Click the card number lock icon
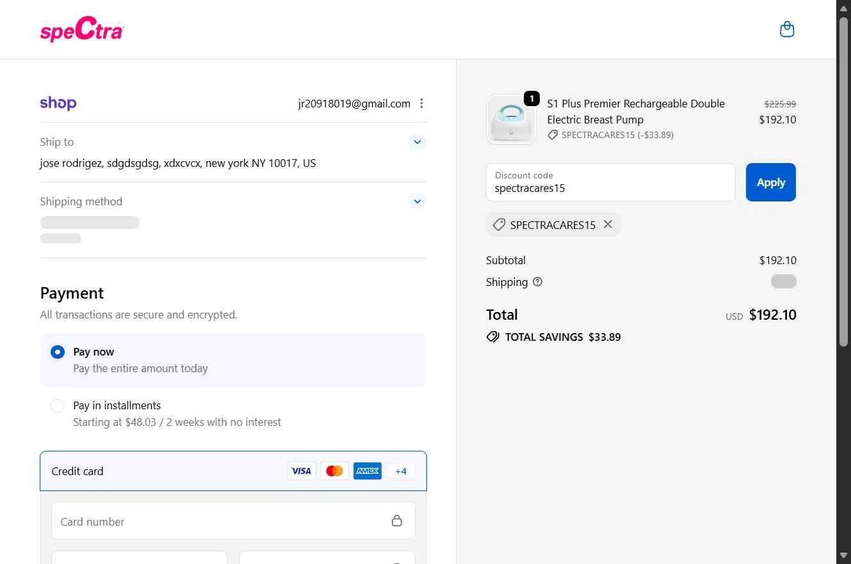The width and height of the screenshot is (851, 564). pyautogui.click(x=397, y=521)
